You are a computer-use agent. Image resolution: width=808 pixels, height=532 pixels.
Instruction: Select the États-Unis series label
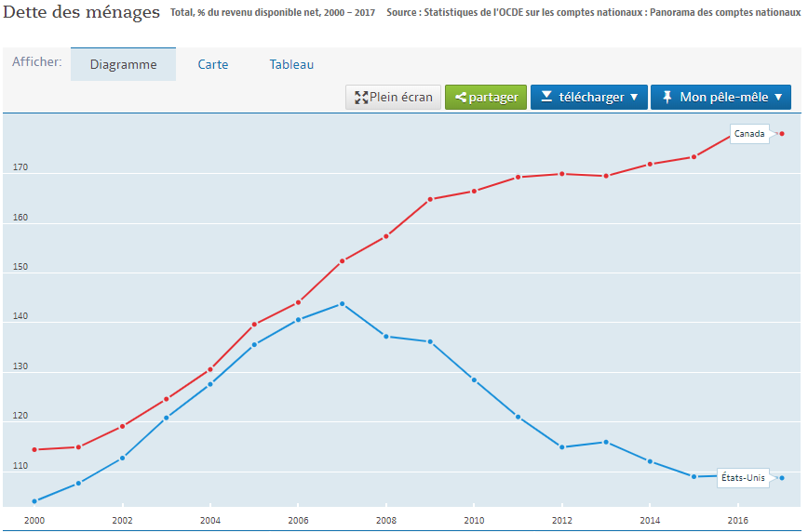(743, 478)
